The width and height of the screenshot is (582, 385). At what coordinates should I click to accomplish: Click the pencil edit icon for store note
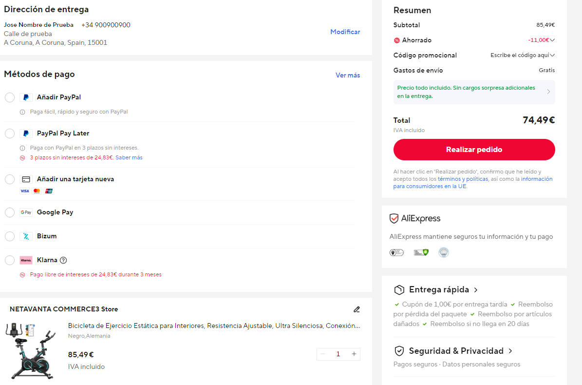(357, 309)
